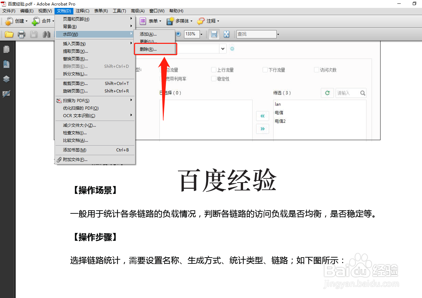422x298 pixels.
Task: Select the Fit Width icon
Action: click(214, 34)
